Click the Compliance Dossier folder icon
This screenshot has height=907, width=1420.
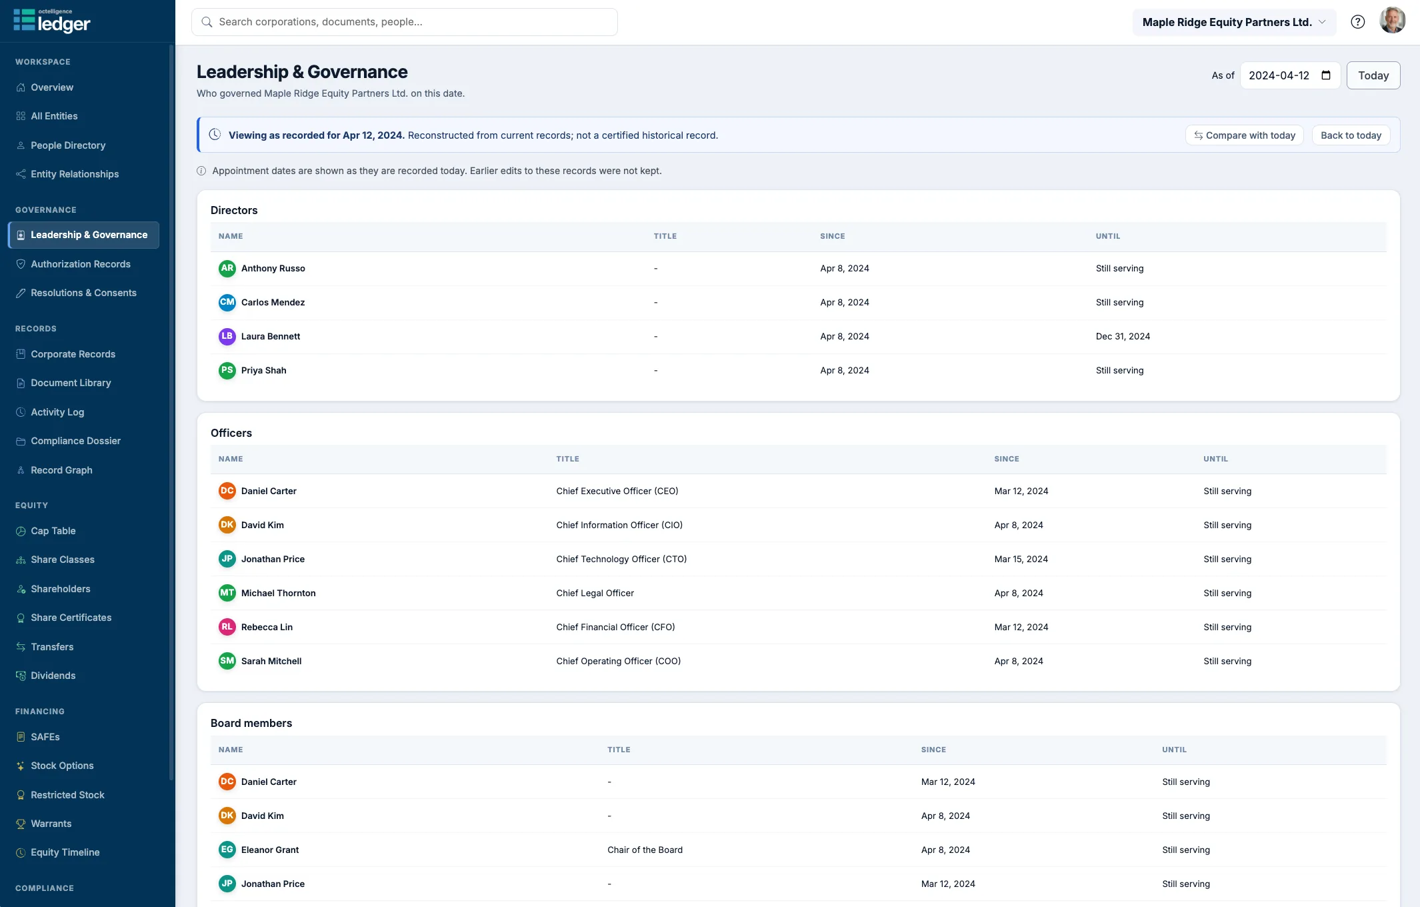point(21,441)
